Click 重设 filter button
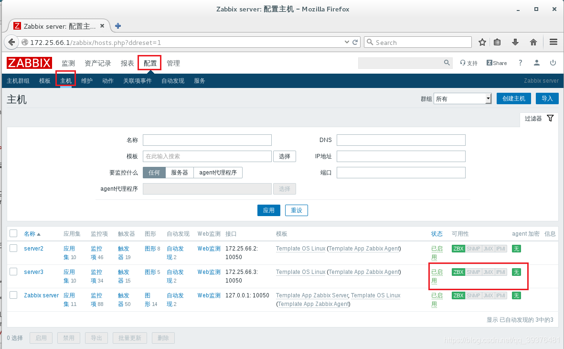 pos(297,210)
